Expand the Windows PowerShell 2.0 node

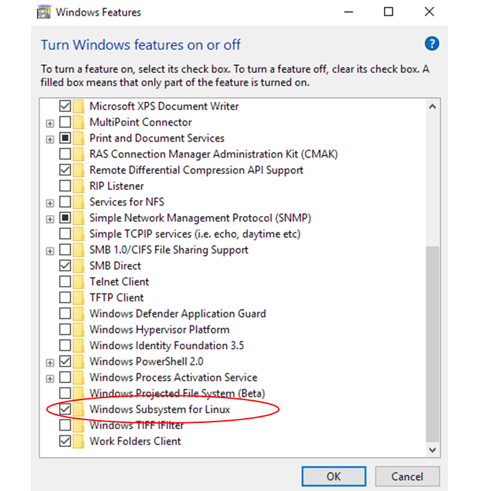pyautogui.click(x=50, y=362)
